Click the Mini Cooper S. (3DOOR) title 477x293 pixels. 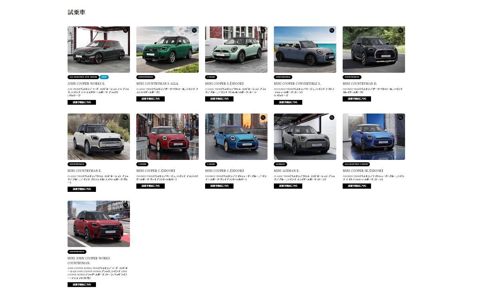coord(224,84)
